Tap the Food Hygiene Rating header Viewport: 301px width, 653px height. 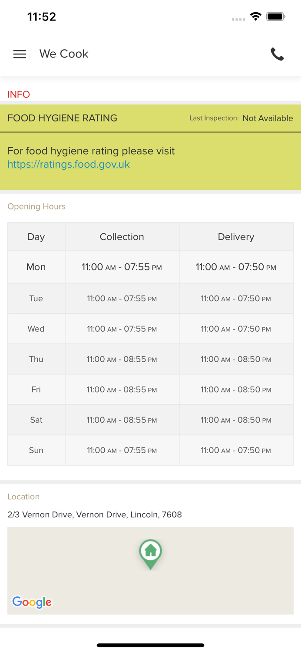[x=62, y=118]
